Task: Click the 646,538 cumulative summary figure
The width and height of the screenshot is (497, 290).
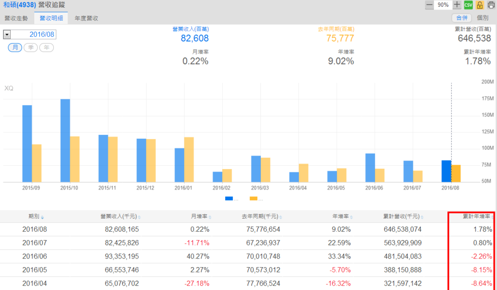Action: pos(475,38)
